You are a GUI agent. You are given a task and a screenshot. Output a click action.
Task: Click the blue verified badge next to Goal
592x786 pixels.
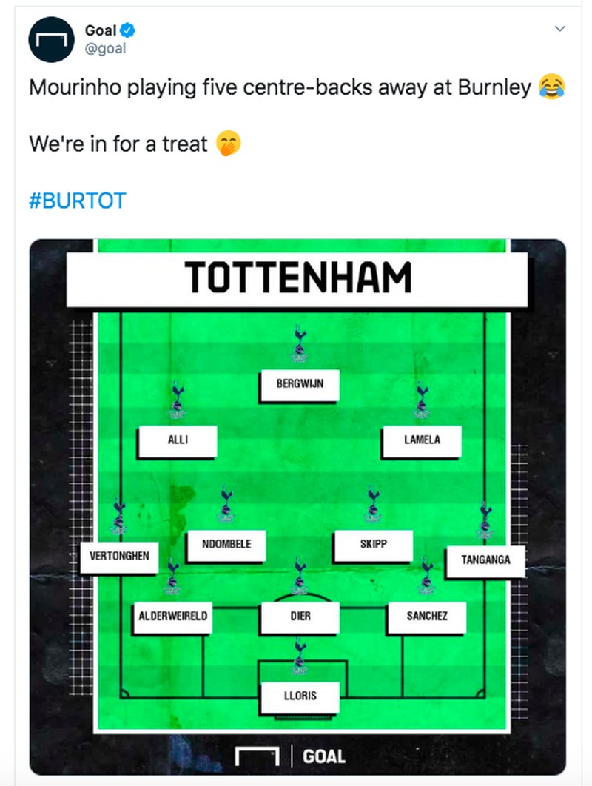[129, 30]
